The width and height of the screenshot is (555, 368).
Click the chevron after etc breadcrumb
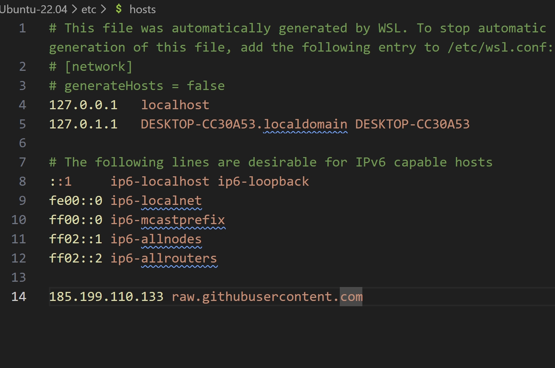coord(103,9)
